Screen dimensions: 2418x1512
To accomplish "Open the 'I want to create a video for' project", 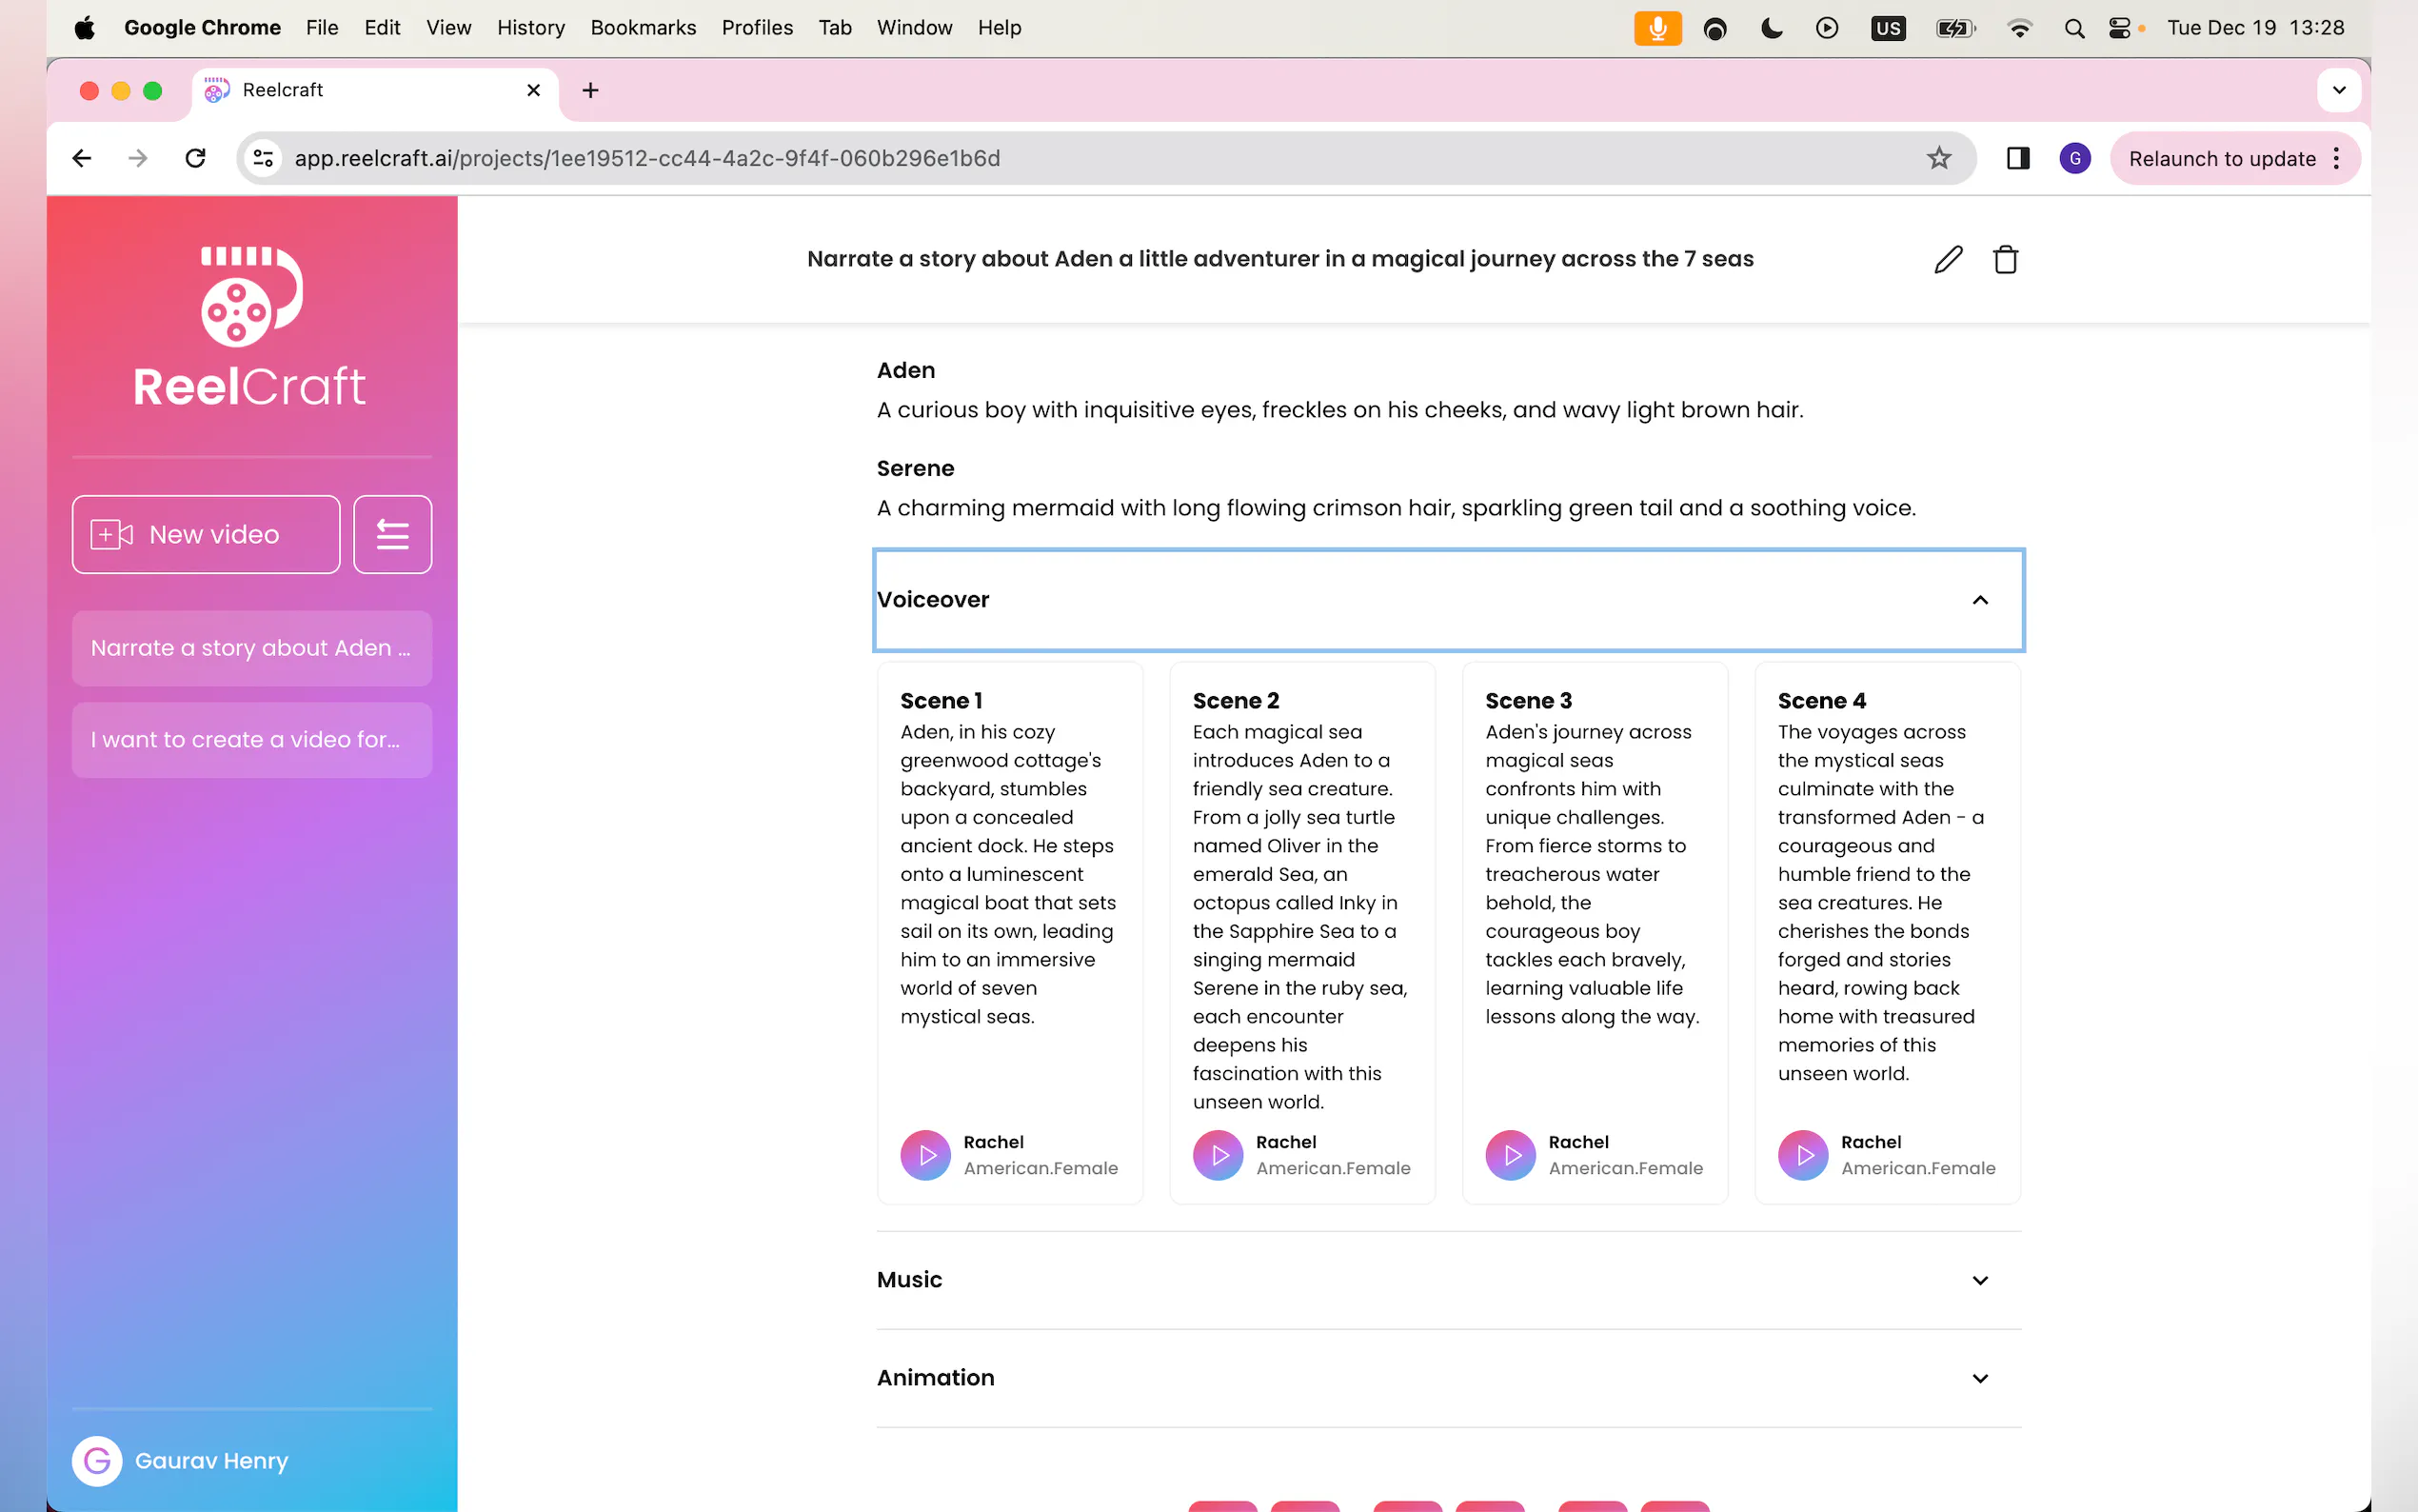I will 252,740.
